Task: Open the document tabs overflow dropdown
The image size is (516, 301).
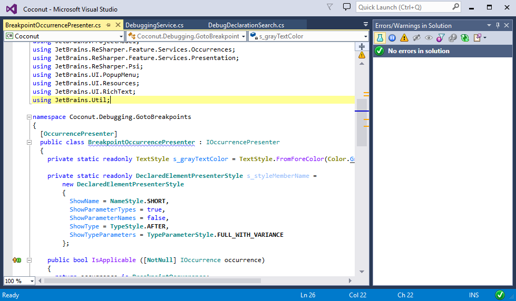Action: click(366, 24)
